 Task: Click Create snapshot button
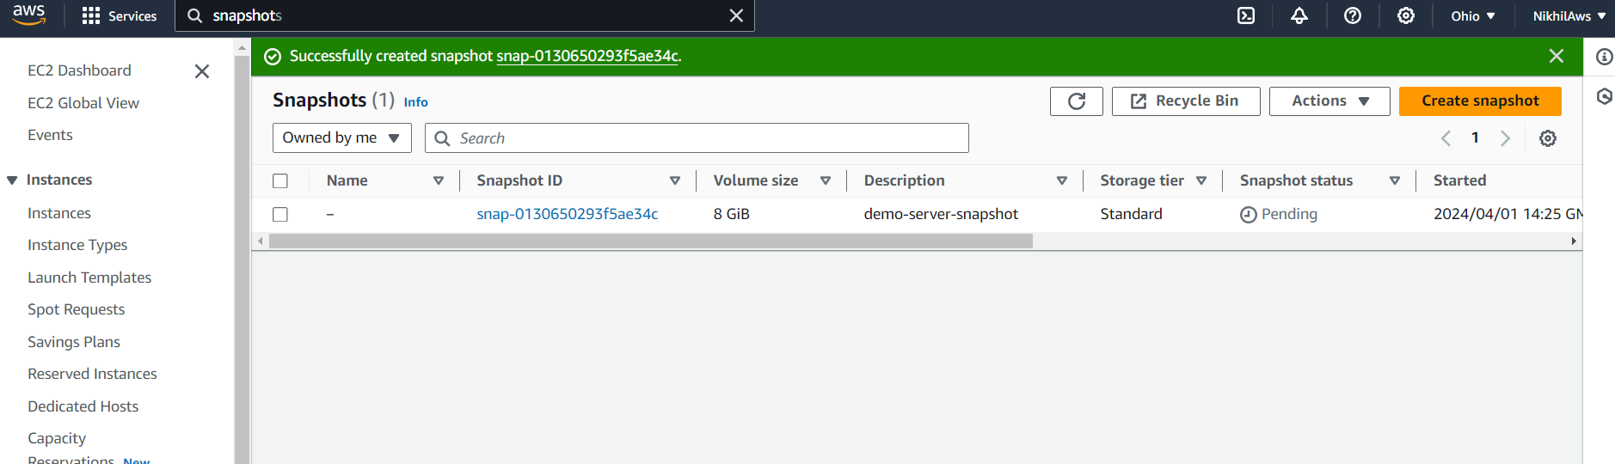coord(1480,101)
